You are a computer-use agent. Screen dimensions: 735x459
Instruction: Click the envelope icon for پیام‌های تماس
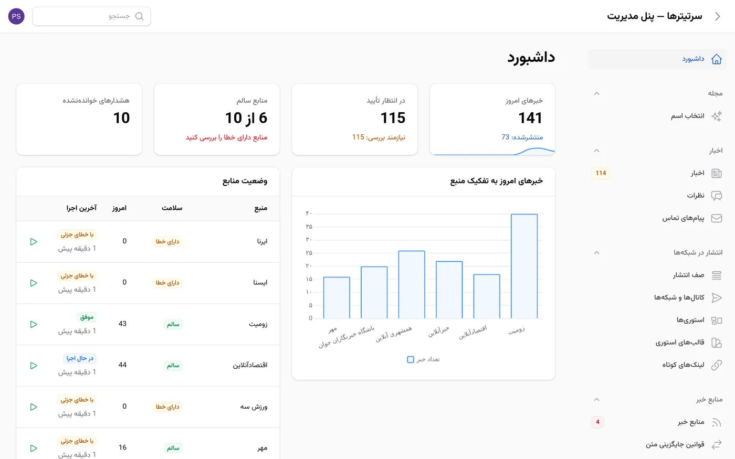(716, 218)
